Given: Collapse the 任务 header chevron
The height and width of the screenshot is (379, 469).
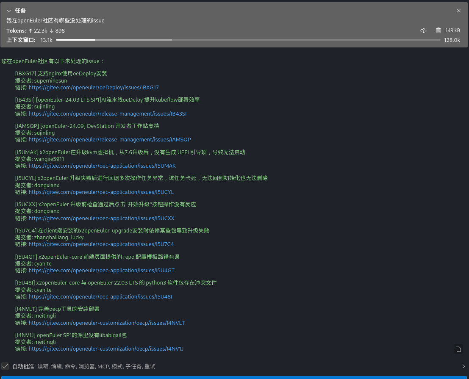Looking at the screenshot, I should click(x=9, y=11).
